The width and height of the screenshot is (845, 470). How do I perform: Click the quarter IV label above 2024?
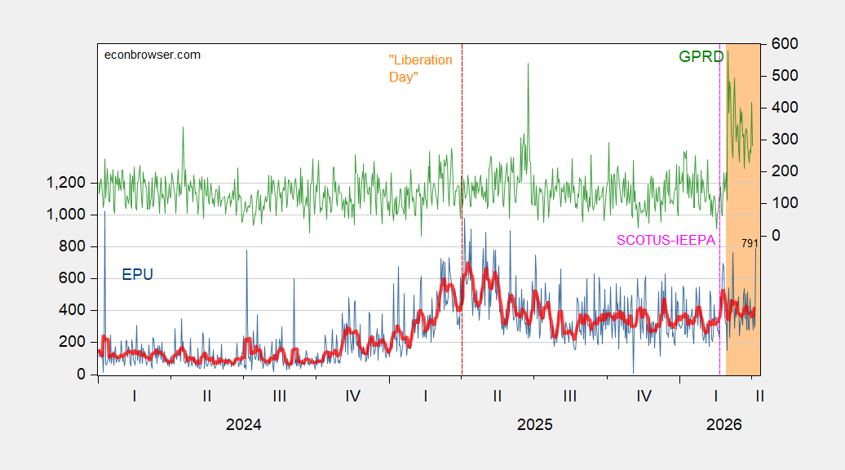352,397
